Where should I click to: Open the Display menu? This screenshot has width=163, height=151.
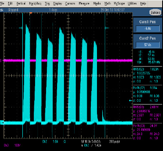[x=57, y=4]
